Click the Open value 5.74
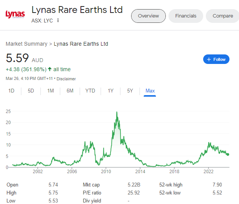This screenshot has width=239, height=204. pos(53,185)
